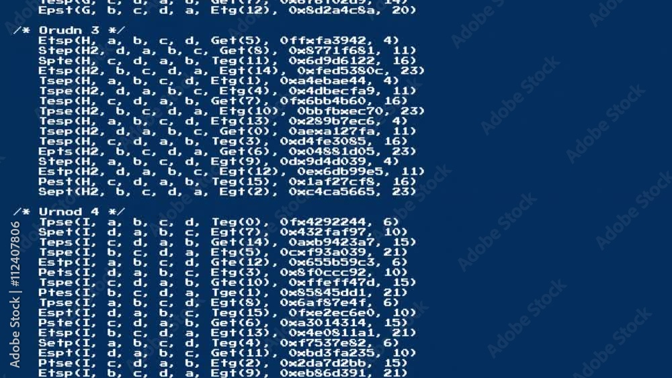Viewport: 672px width, 378px height.
Task: Click the 0x289b7ec6 constant
Action: coord(334,121)
